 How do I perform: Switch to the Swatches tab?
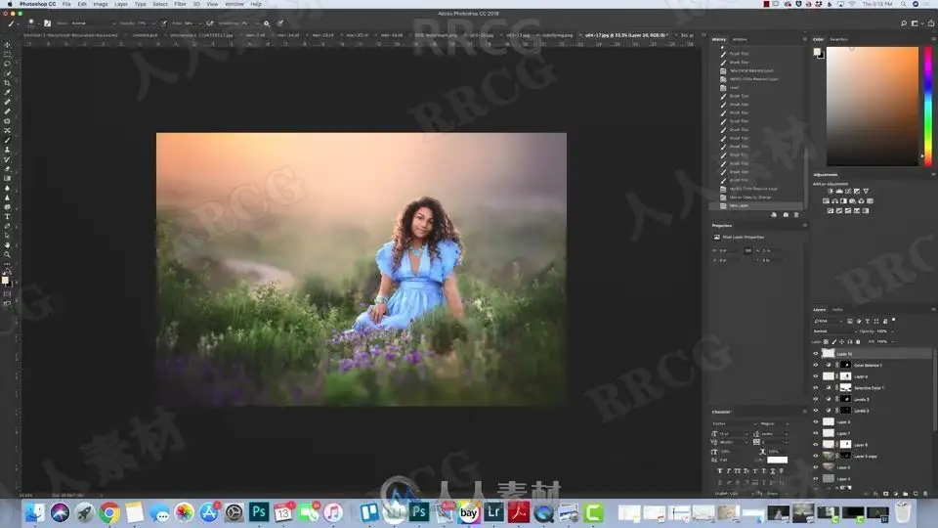click(x=838, y=39)
